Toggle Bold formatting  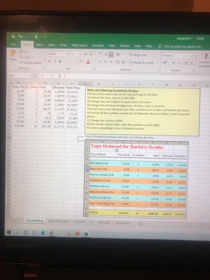coord(50,61)
